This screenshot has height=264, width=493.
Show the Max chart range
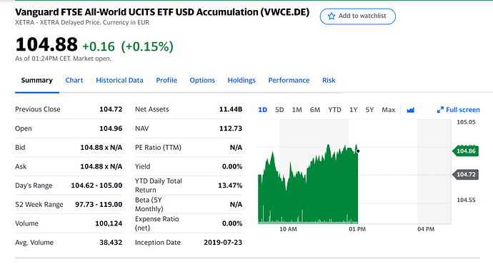388,110
